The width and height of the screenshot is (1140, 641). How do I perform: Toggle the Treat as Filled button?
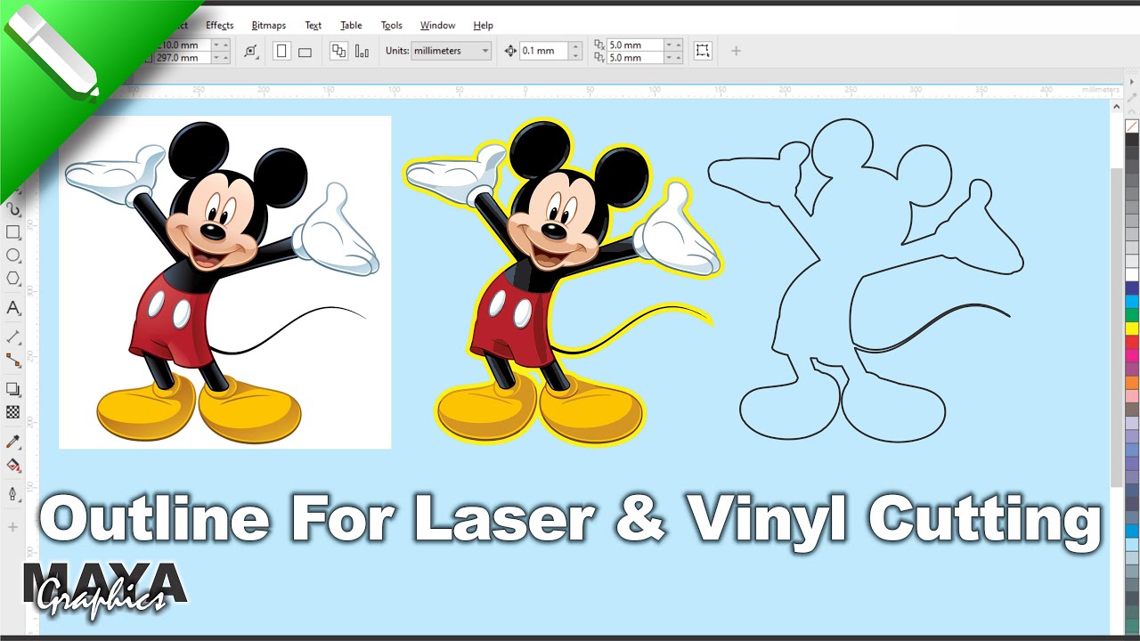point(704,51)
